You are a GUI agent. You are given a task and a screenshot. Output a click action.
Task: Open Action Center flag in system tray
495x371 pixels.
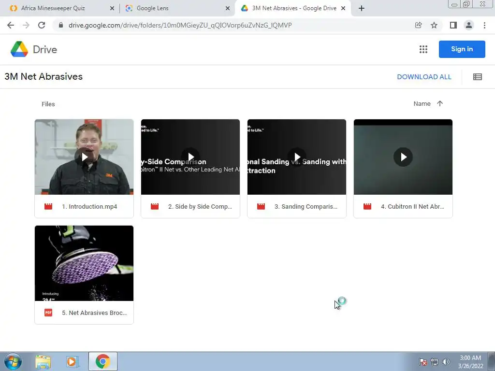(423, 362)
